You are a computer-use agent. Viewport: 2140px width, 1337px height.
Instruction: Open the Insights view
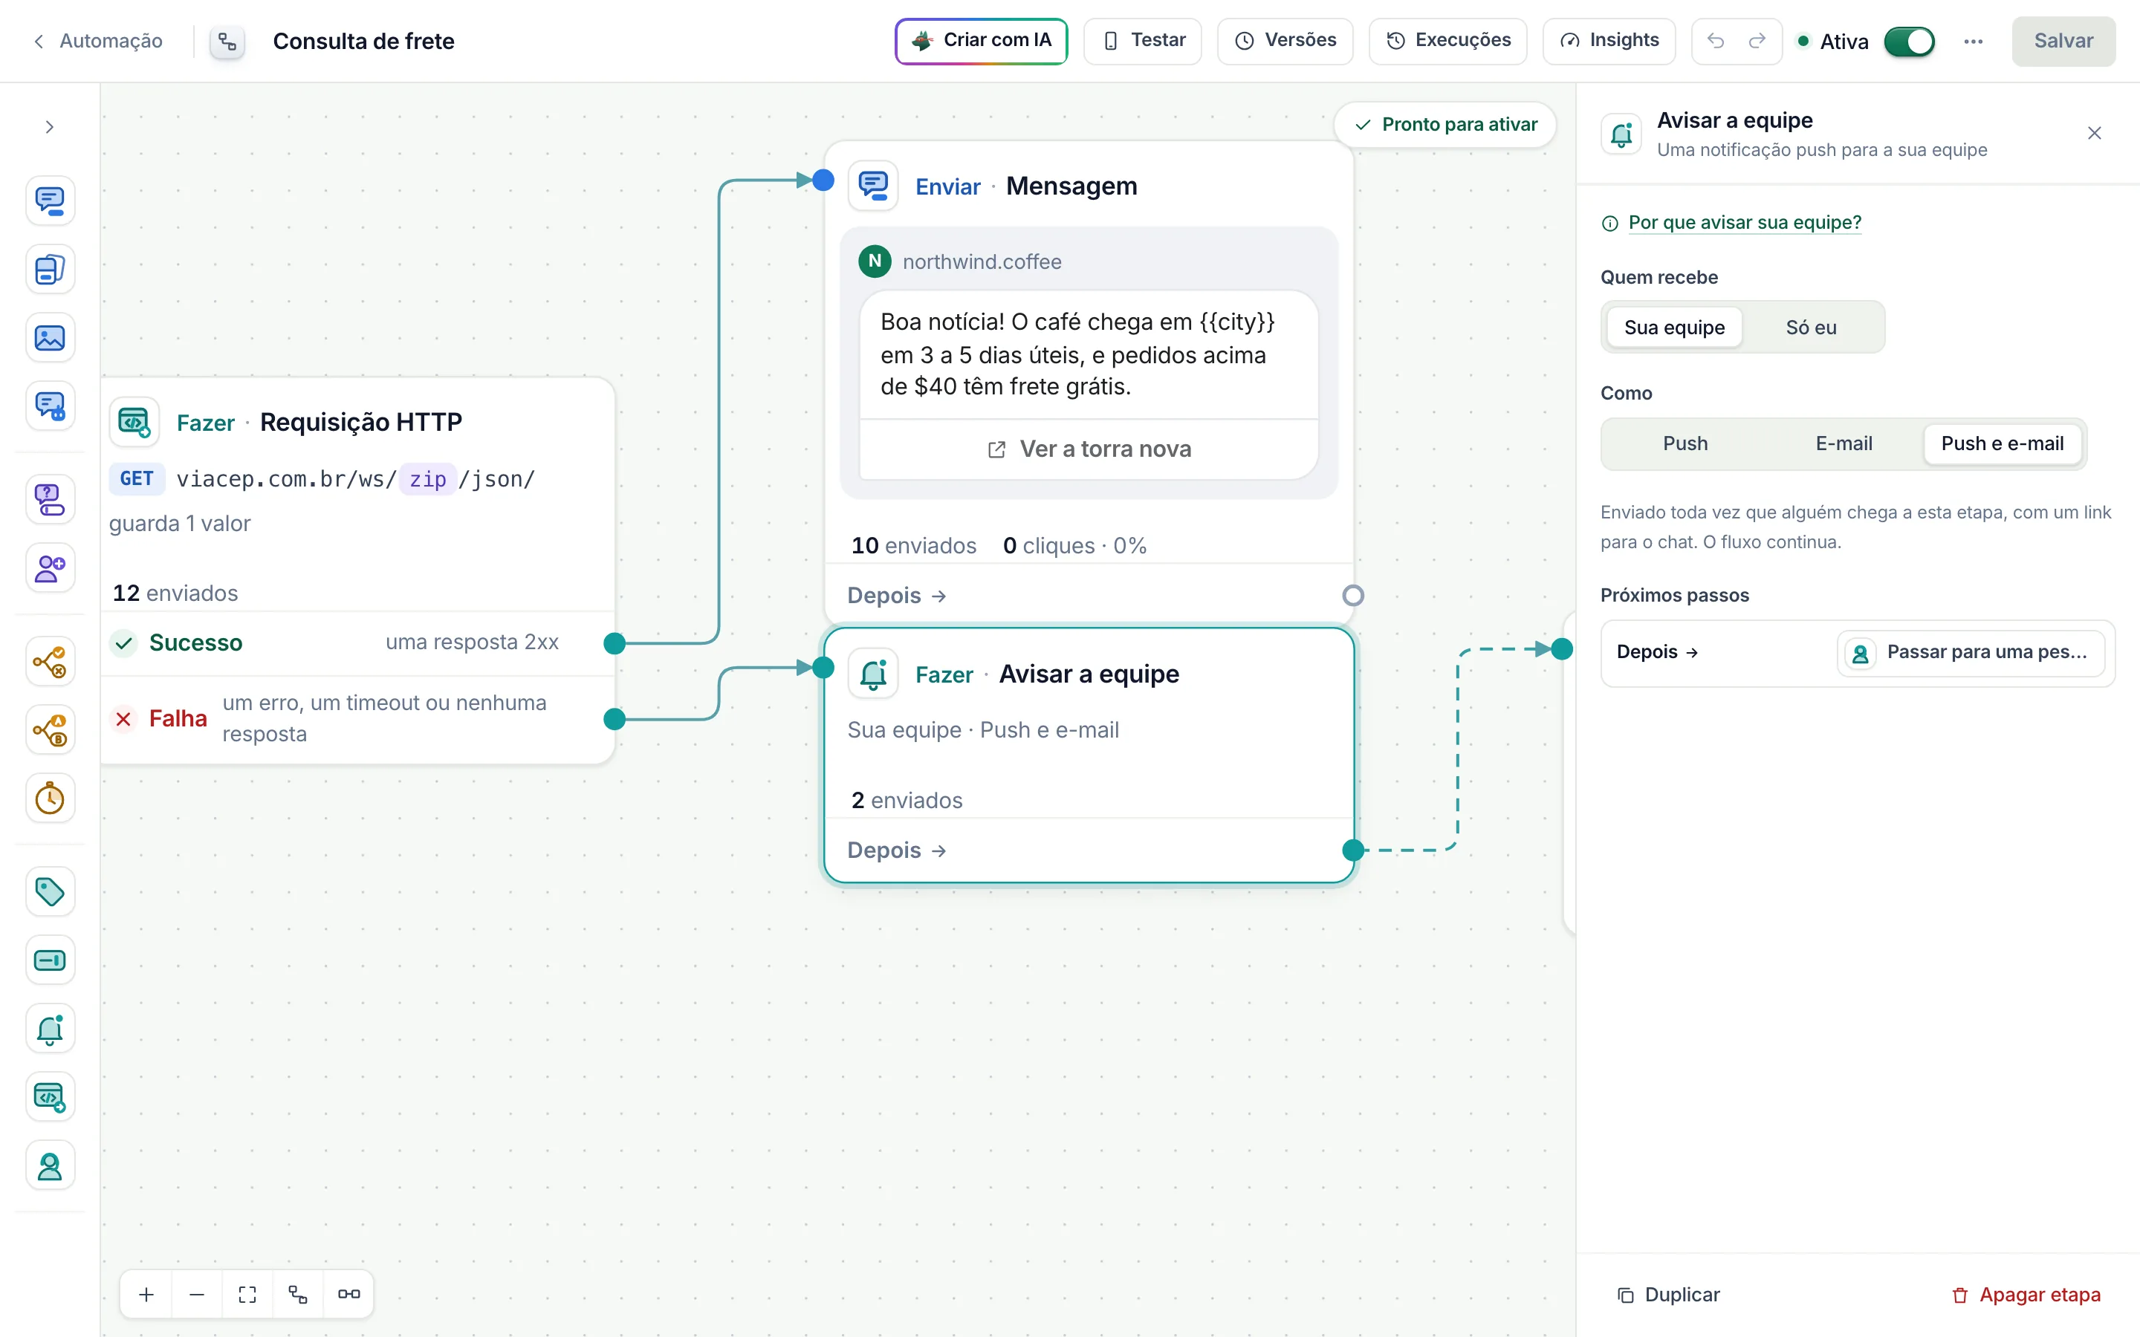click(1609, 41)
